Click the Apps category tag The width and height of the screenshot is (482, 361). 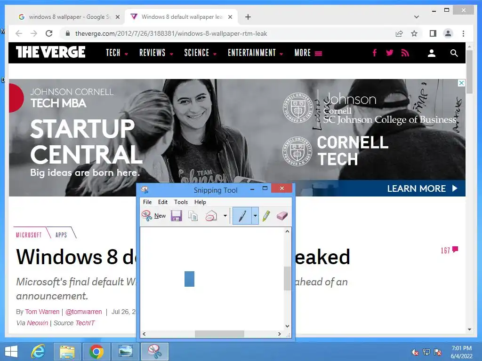(61, 235)
